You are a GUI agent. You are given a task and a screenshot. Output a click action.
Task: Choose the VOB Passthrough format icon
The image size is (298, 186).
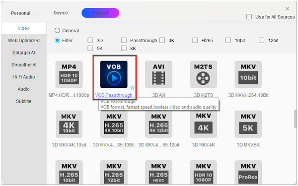(114, 74)
